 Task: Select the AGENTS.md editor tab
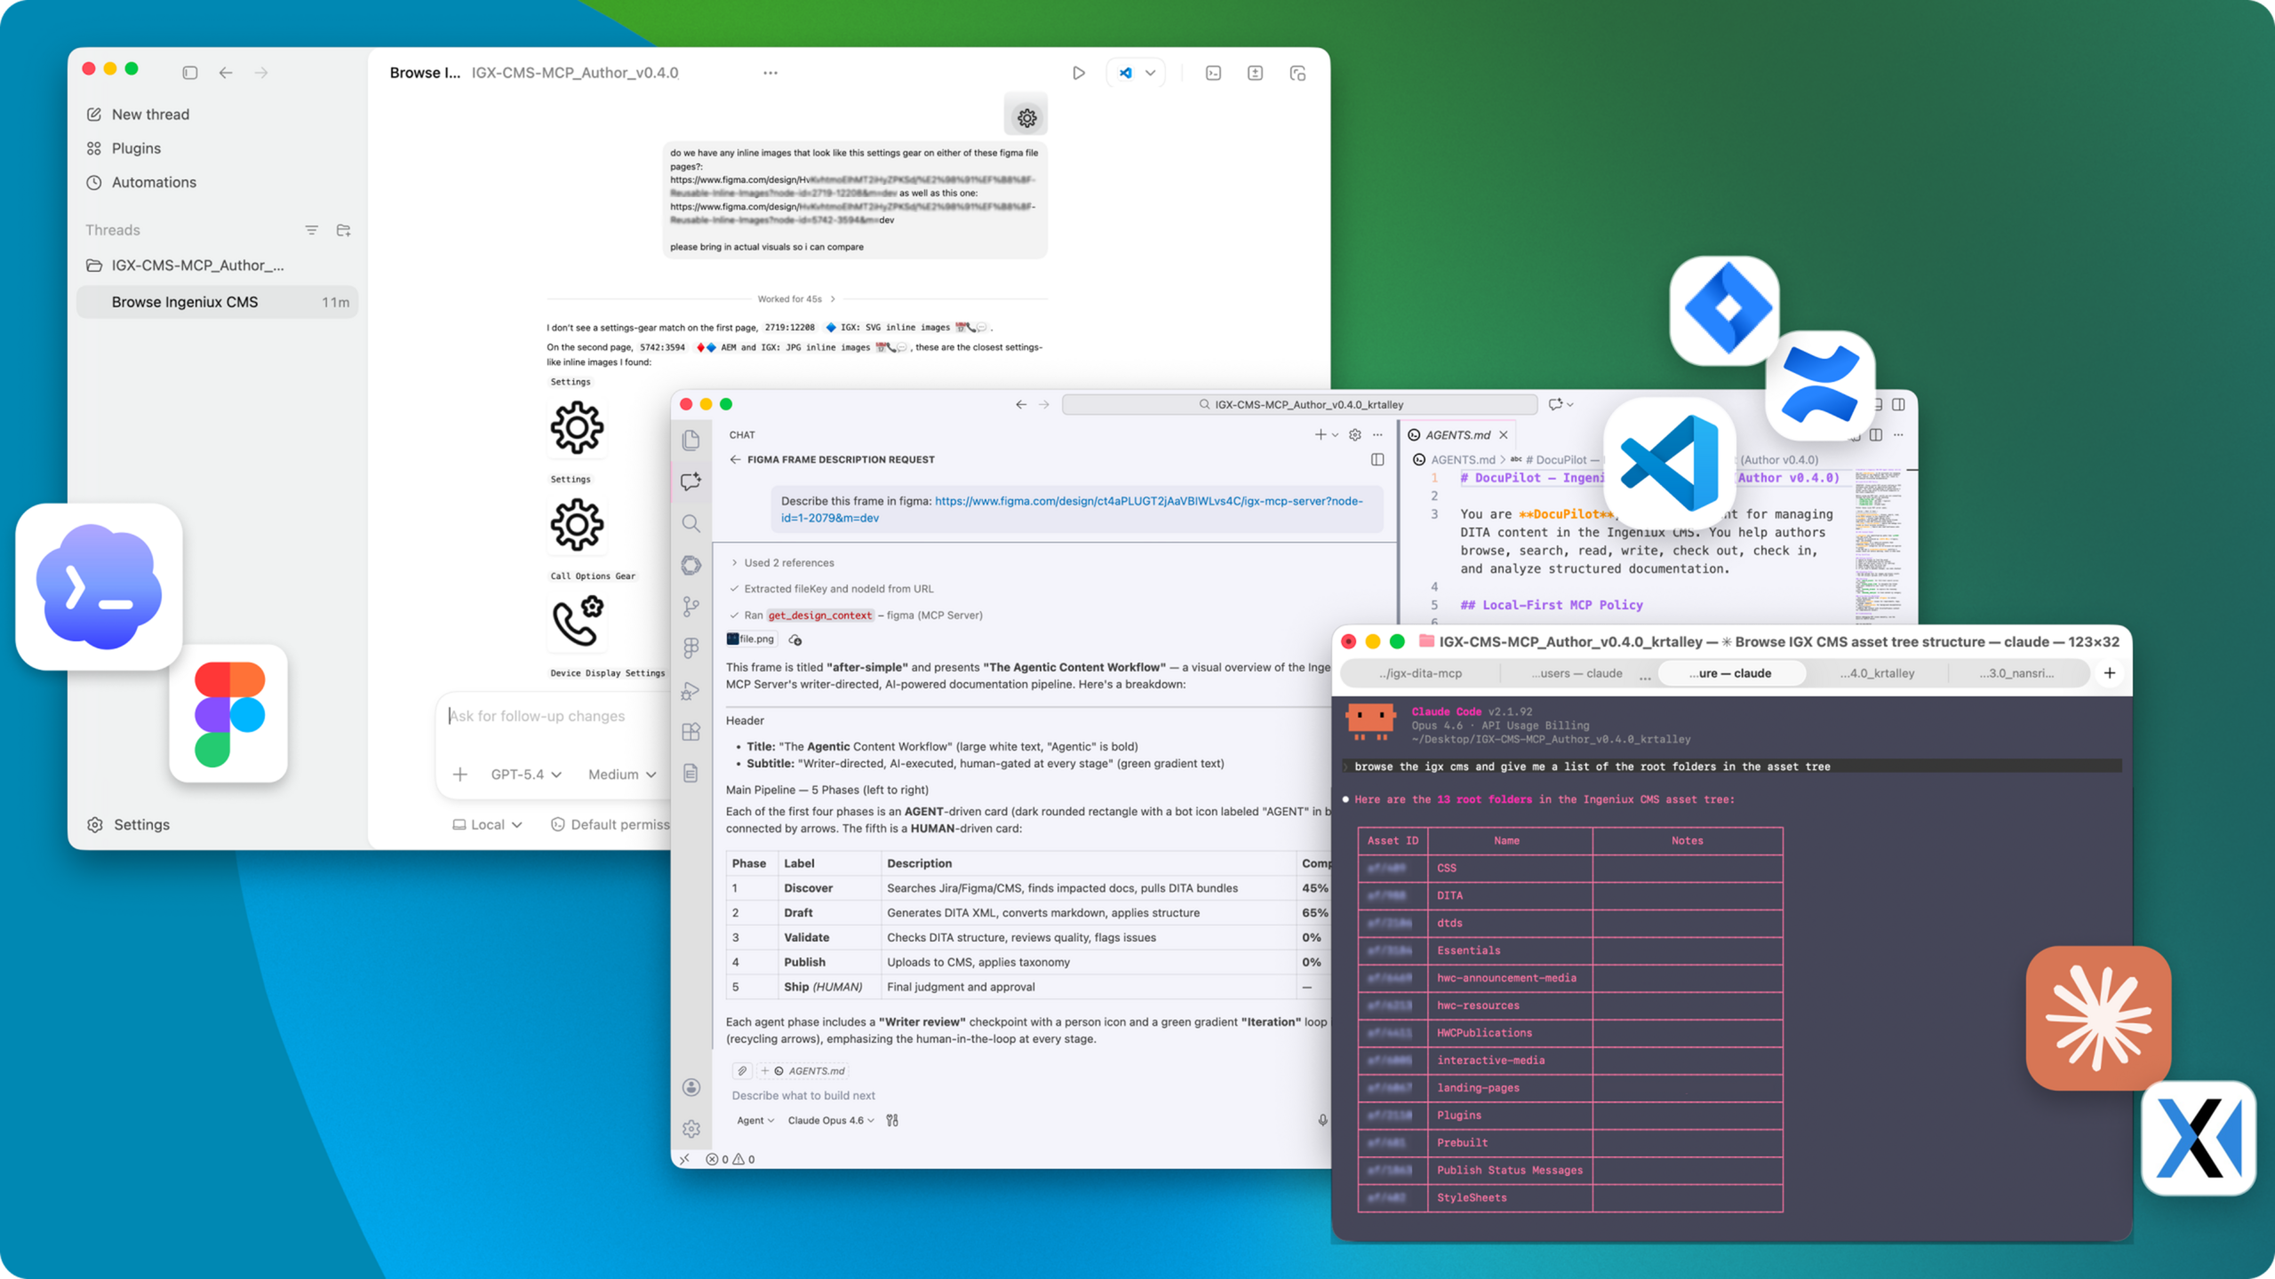[1457, 434]
